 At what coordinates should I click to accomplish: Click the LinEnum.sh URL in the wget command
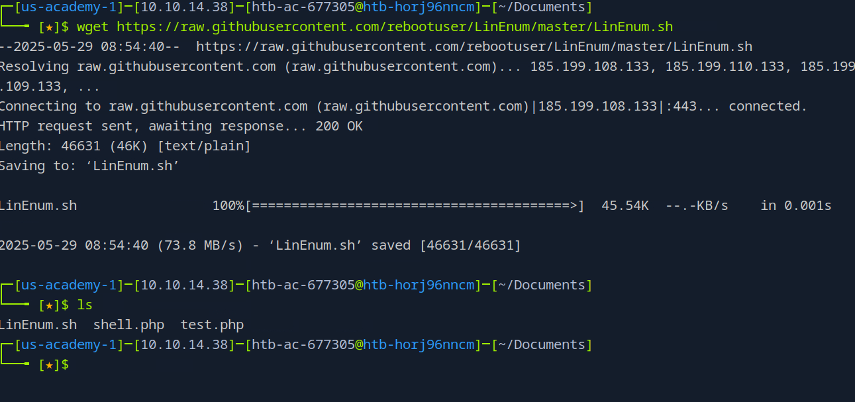395,27
